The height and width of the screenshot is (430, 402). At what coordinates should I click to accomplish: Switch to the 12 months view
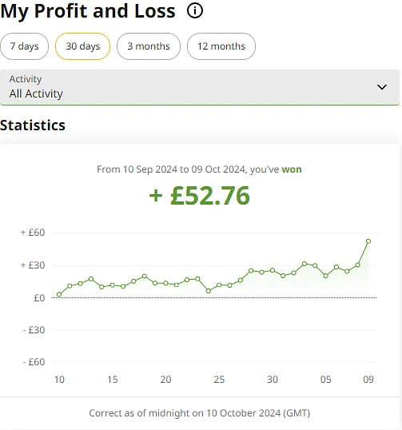221,46
